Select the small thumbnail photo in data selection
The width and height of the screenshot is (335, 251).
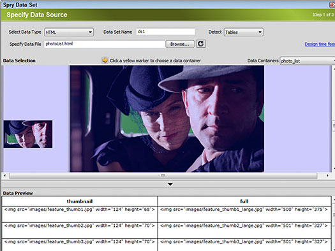pyautogui.click(x=28, y=134)
